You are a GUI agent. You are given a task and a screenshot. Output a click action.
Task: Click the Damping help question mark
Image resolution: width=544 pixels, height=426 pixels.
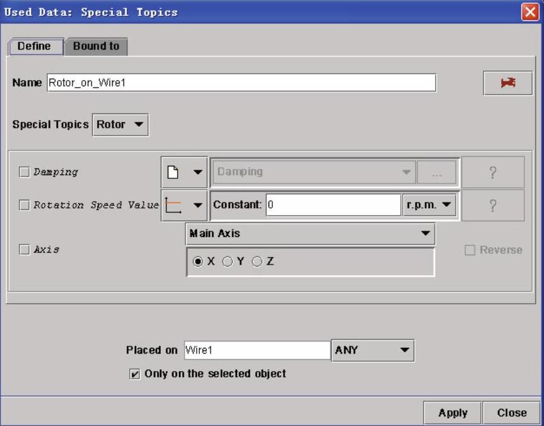pos(492,172)
